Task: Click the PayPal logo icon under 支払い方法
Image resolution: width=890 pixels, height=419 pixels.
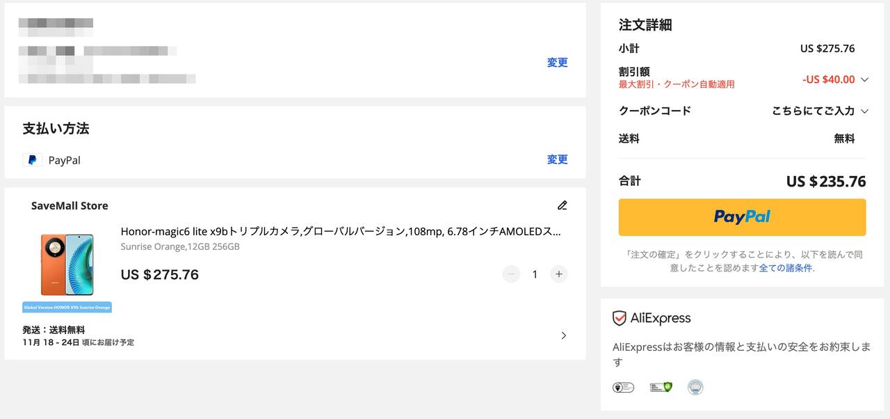Action: 32,160
